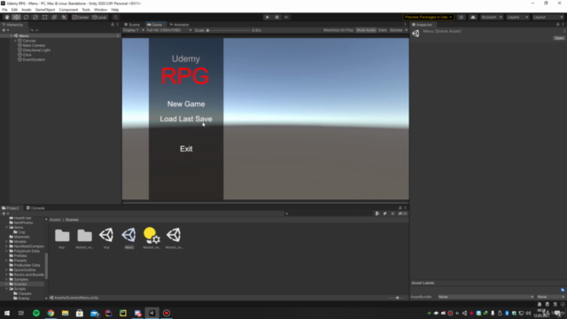Open the AssetBundle None dropdown
The height and width of the screenshot is (319, 567).
pos(485,297)
